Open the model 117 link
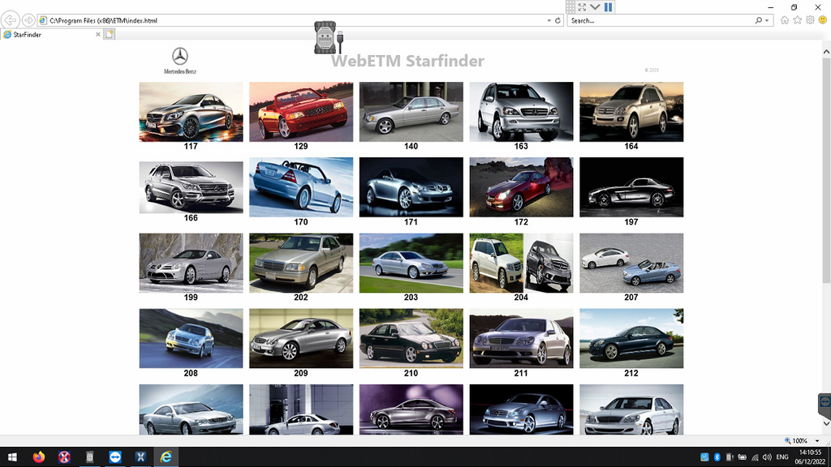831x467 pixels. click(191, 147)
